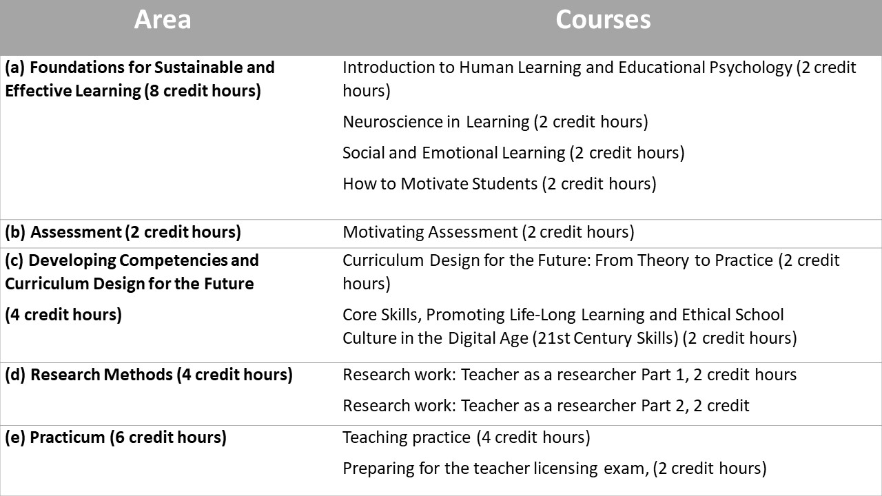
Task: Click the Area column header
Action: pyautogui.click(x=163, y=19)
